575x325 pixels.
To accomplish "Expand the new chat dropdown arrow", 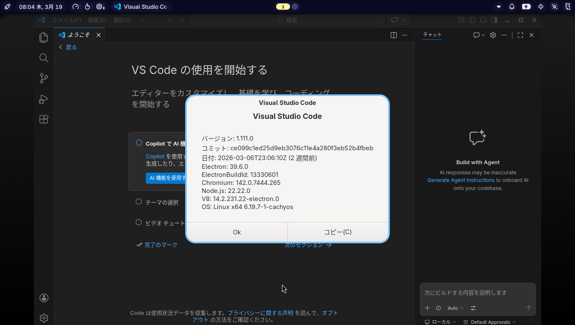I will click(x=483, y=35).
